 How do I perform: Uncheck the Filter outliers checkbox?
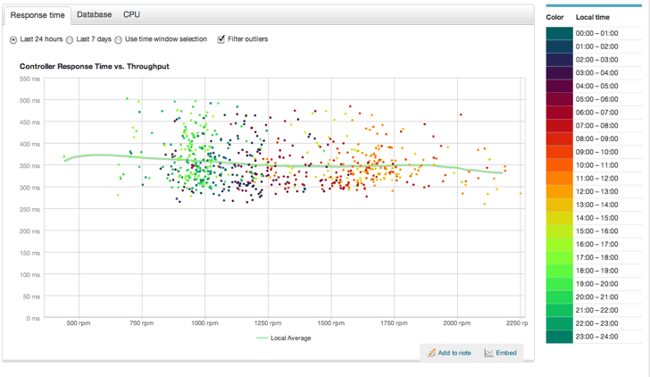[221, 39]
